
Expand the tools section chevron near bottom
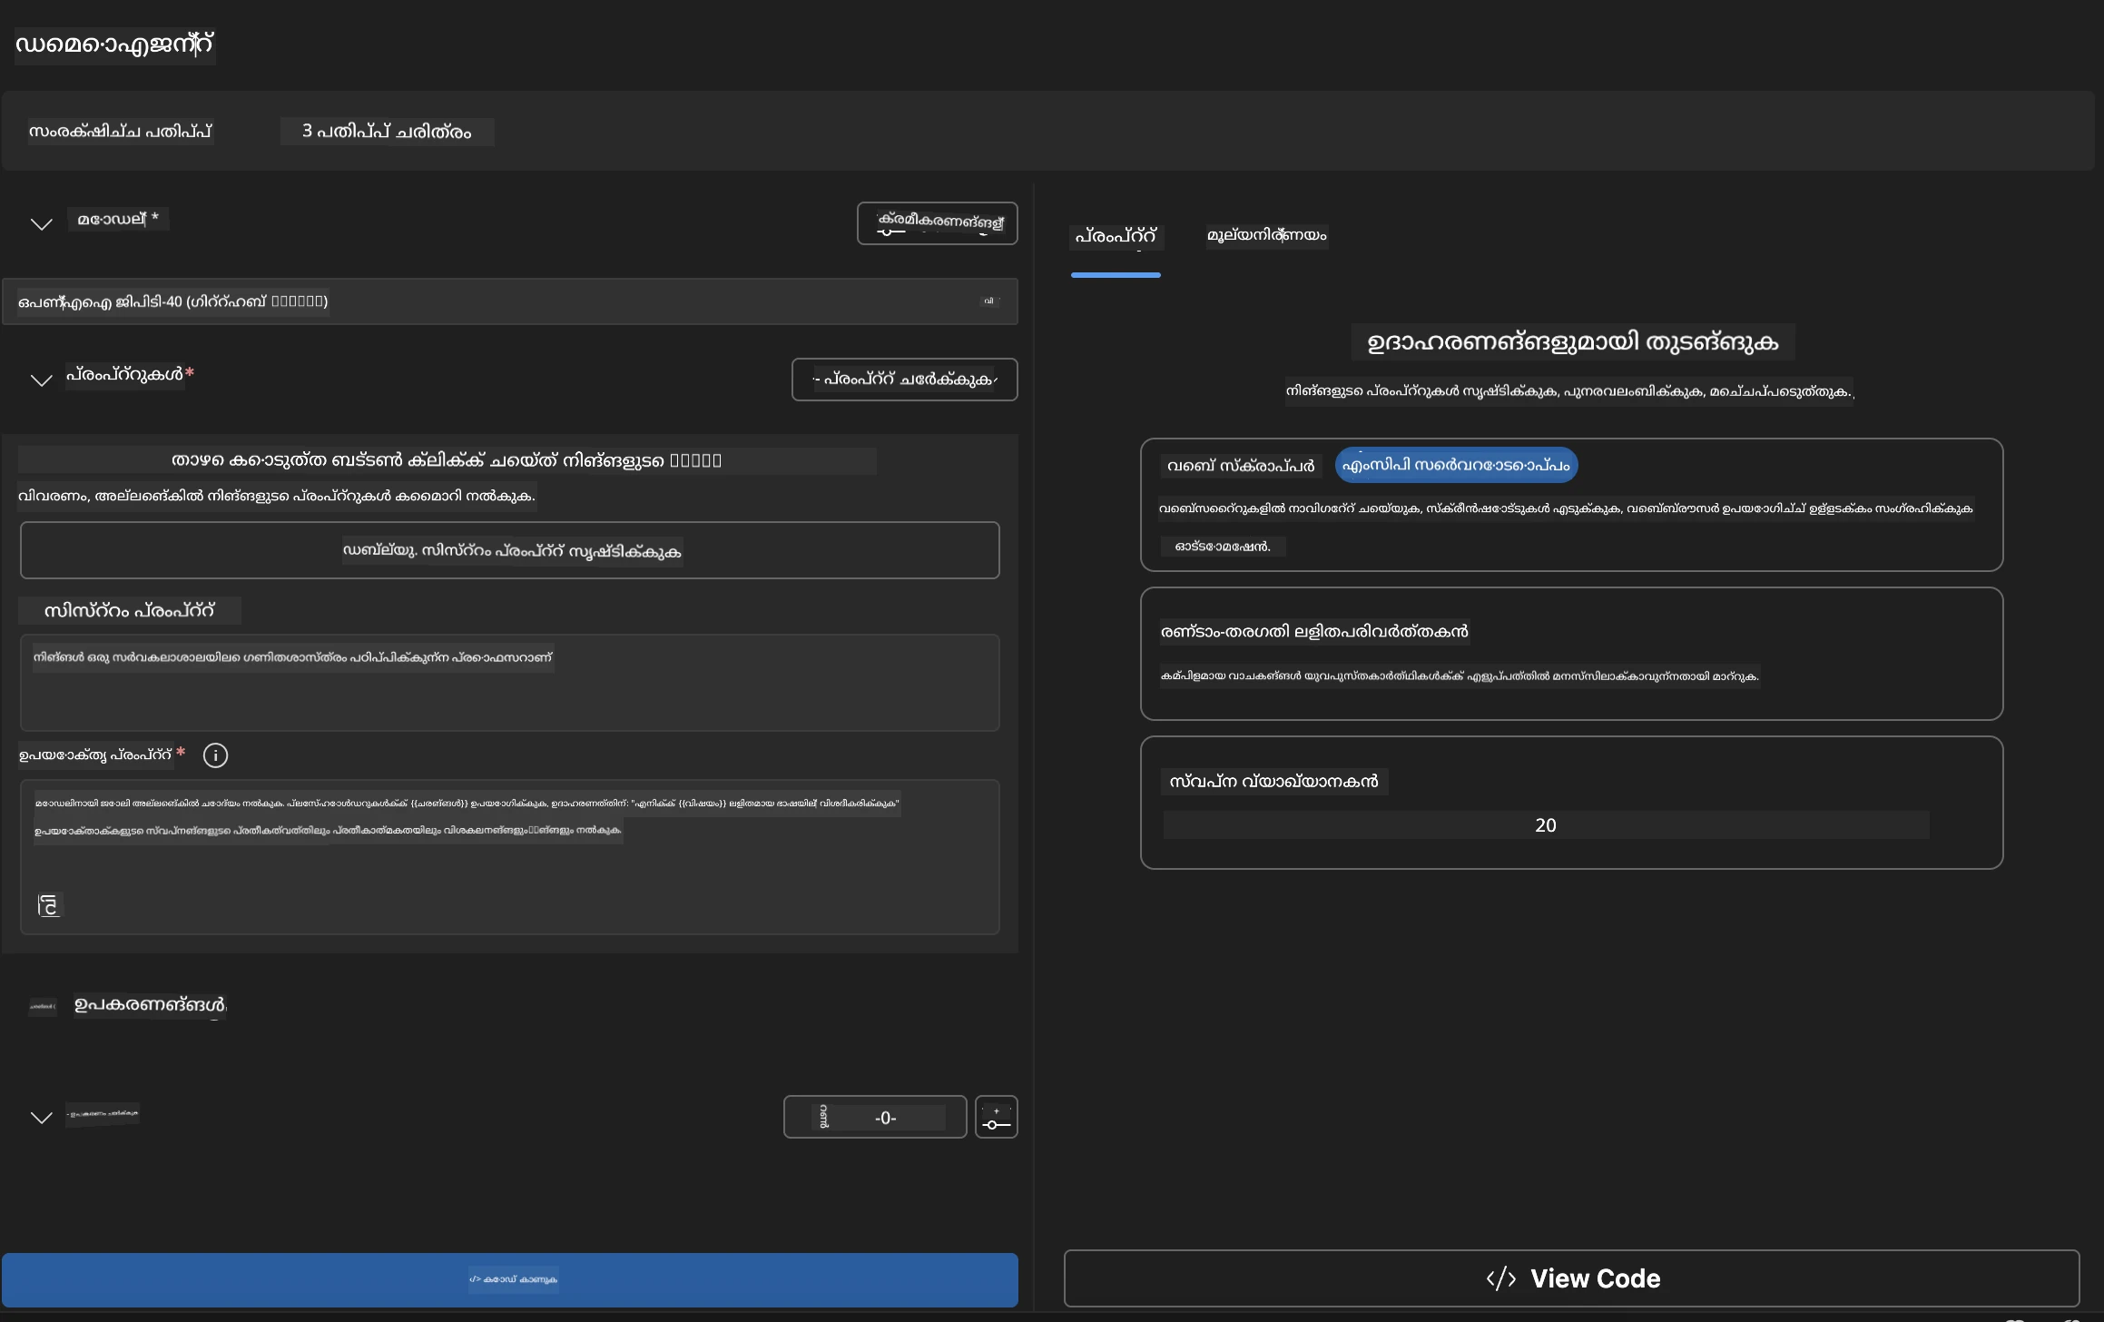click(42, 1117)
